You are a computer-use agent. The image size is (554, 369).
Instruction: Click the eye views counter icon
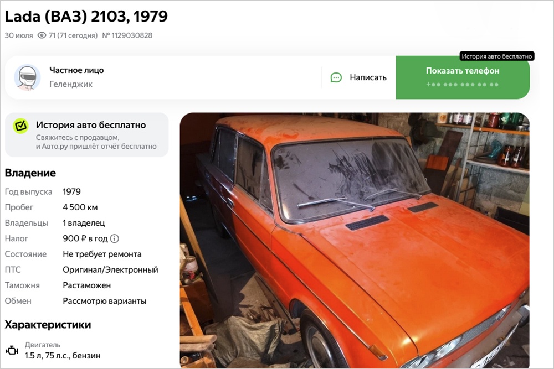pos(42,35)
